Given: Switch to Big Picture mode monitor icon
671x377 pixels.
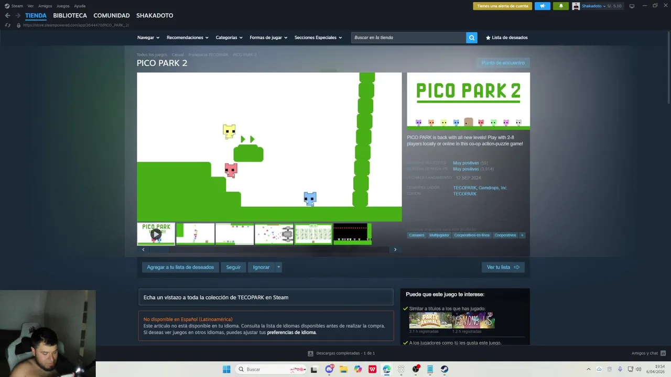Looking at the screenshot, I should point(632,6).
